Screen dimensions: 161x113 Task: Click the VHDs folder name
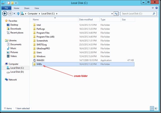pyautogui.click(x=39, y=64)
